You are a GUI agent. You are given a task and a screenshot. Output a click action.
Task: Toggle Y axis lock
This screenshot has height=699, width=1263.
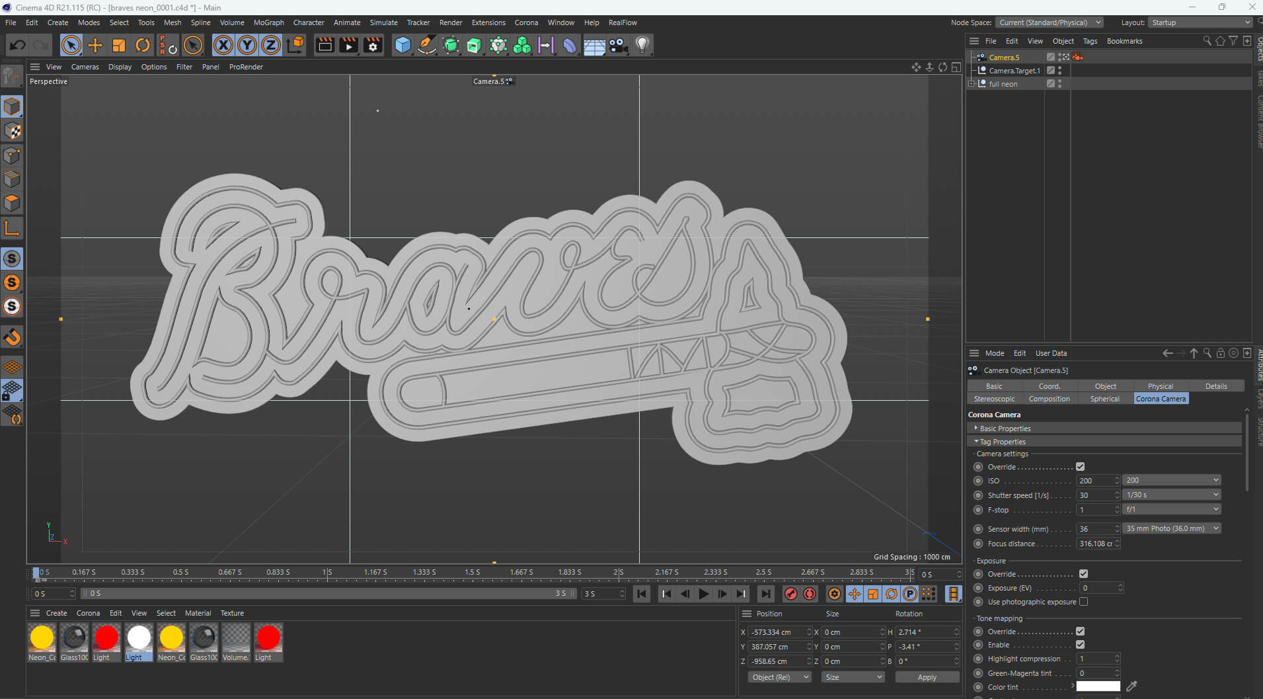pyautogui.click(x=247, y=45)
